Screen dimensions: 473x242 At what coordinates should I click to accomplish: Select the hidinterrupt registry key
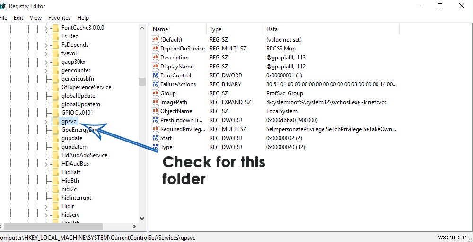click(x=76, y=198)
